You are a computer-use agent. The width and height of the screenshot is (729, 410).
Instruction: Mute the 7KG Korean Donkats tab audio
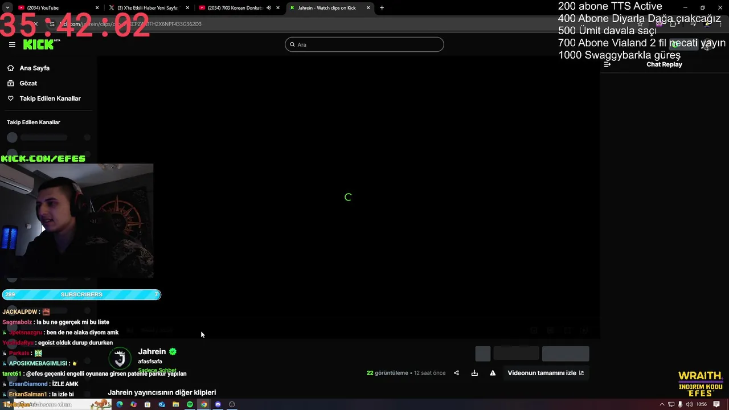point(269,8)
